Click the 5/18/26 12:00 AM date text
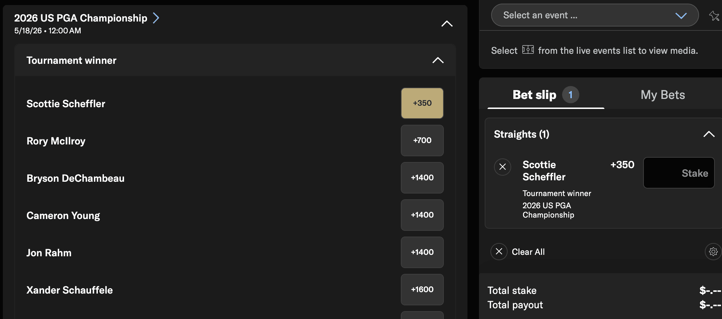 (48, 31)
